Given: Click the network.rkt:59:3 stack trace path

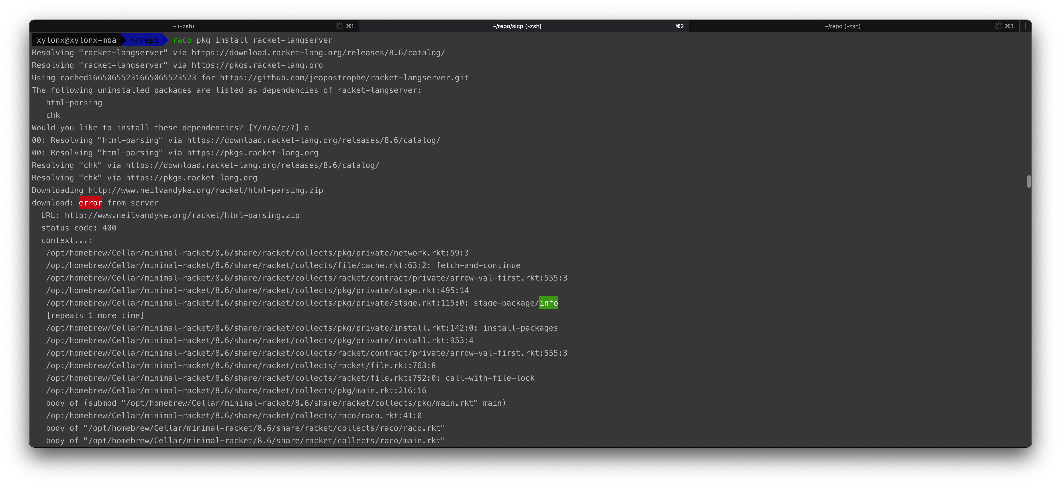Looking at the screenshot, I should (257, 253).
